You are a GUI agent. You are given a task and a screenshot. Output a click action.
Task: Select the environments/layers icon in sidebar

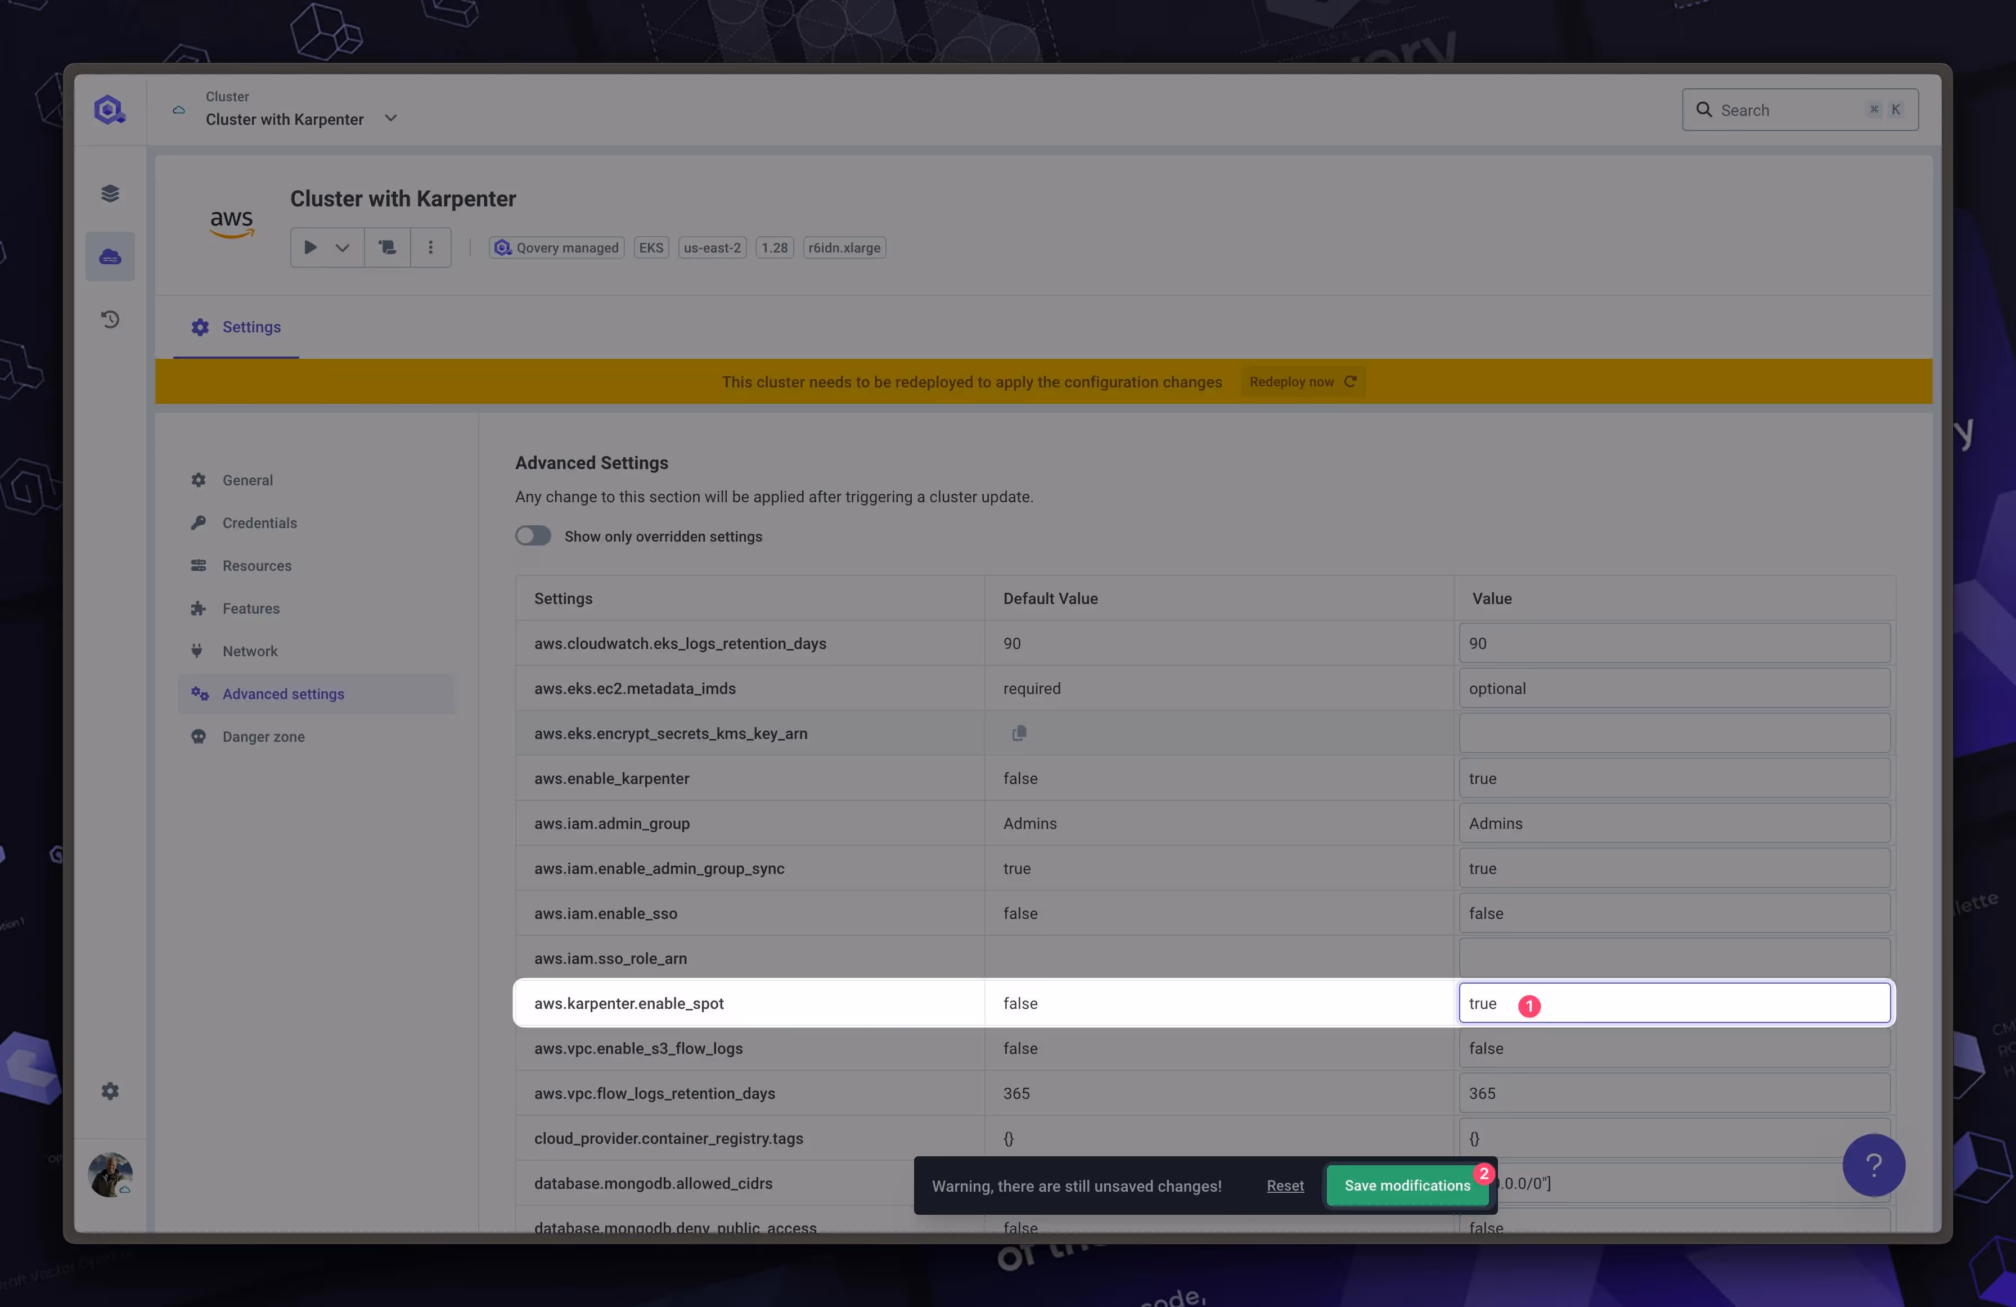point(109,192)
